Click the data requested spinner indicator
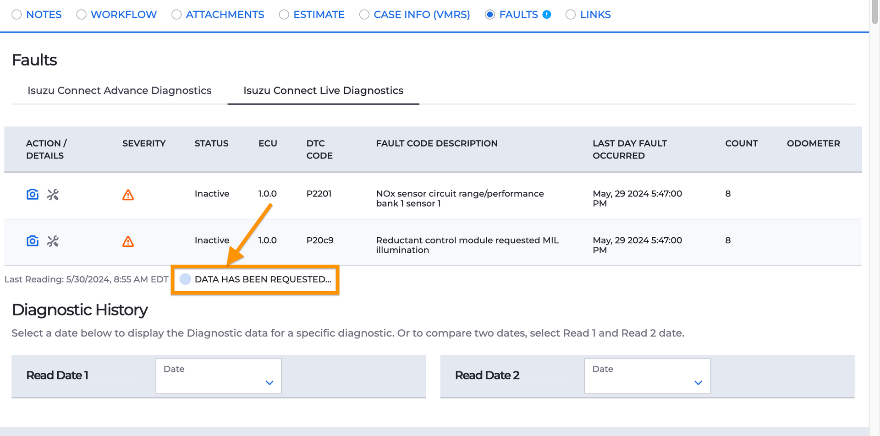Viewport: 880px width, 436px height. (185, 279)
